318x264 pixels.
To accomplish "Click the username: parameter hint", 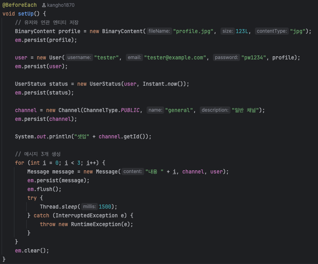I will pyautogui.click(x=79, y=57).
